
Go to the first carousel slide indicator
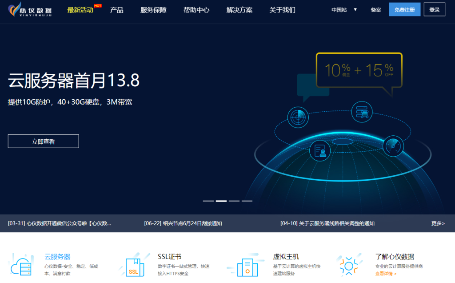tap(208, 201)
